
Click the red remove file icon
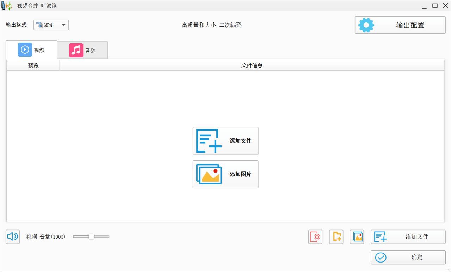click(x=315, y=237)
